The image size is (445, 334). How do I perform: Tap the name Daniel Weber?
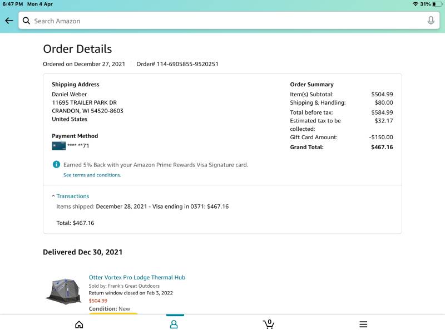coord(69,94)
